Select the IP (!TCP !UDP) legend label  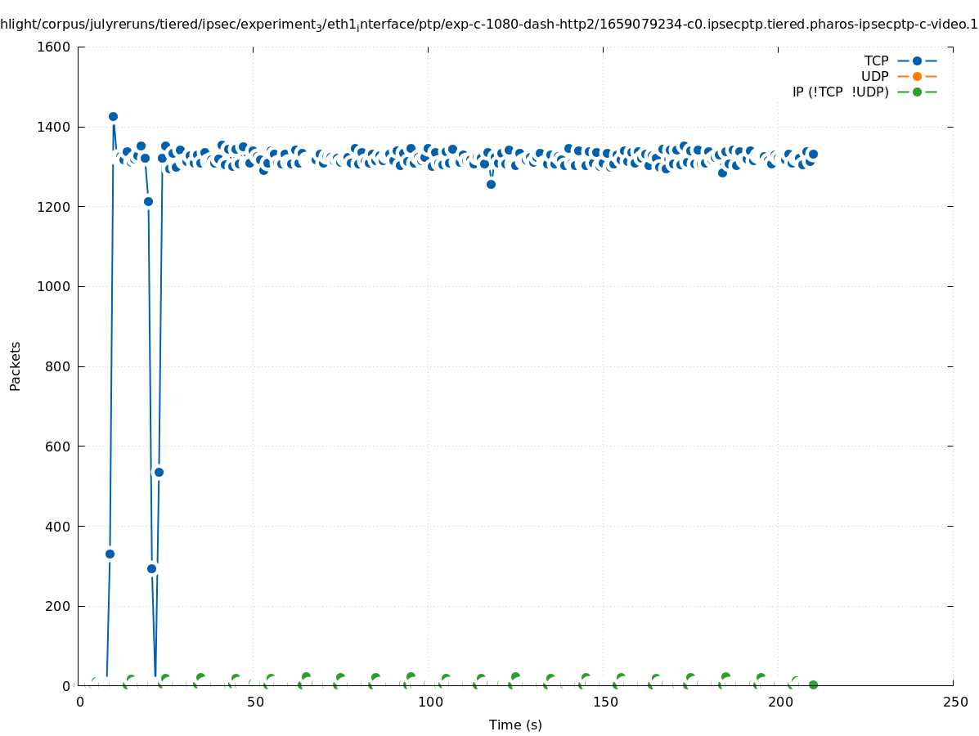click(x=840, y=92)
